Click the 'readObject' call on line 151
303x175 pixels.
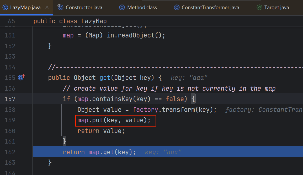134,35
